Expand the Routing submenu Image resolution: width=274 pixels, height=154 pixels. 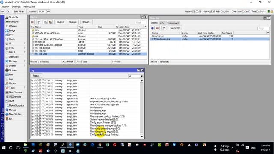coord(13,61)
